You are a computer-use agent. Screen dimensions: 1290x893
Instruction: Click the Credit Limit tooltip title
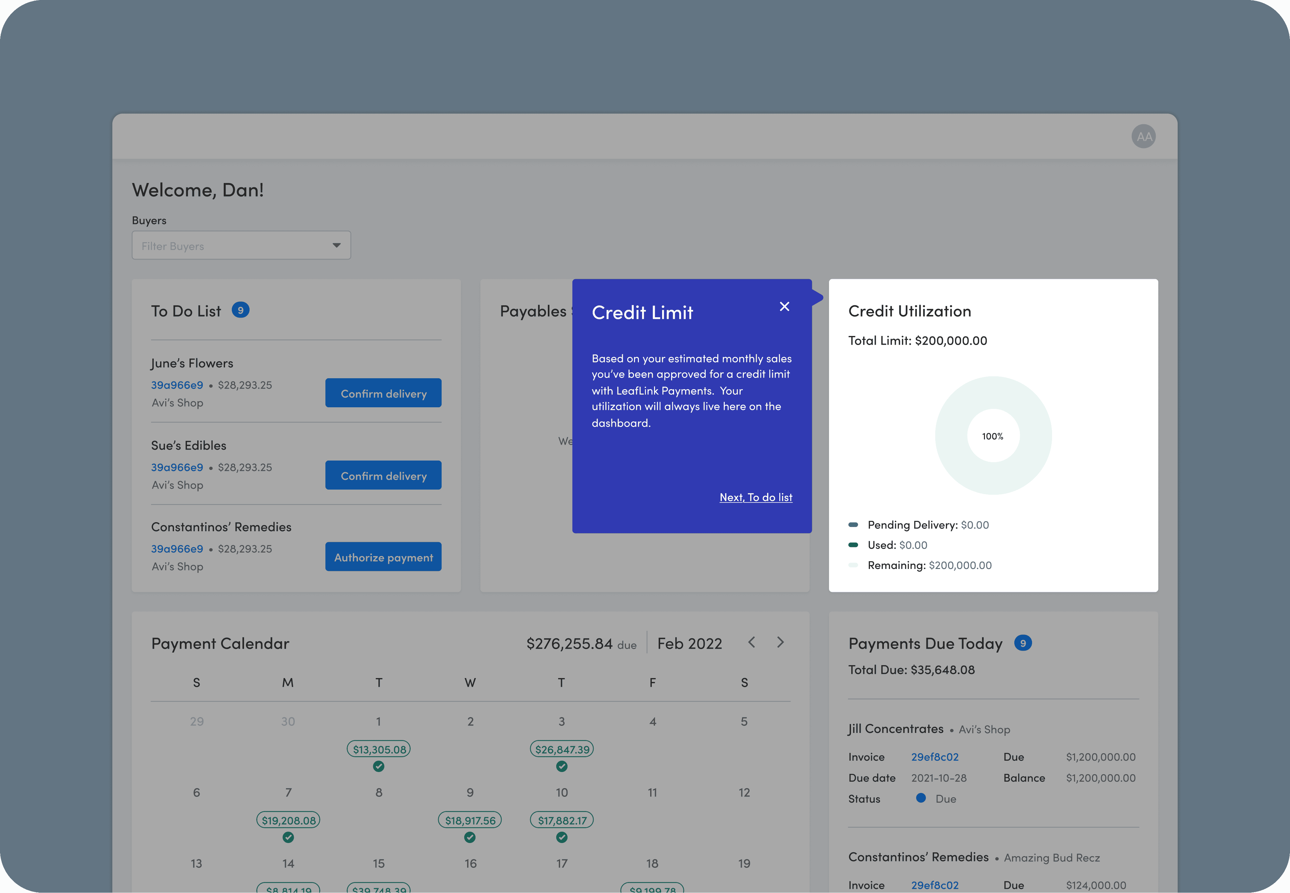click(x=642, y=312)
